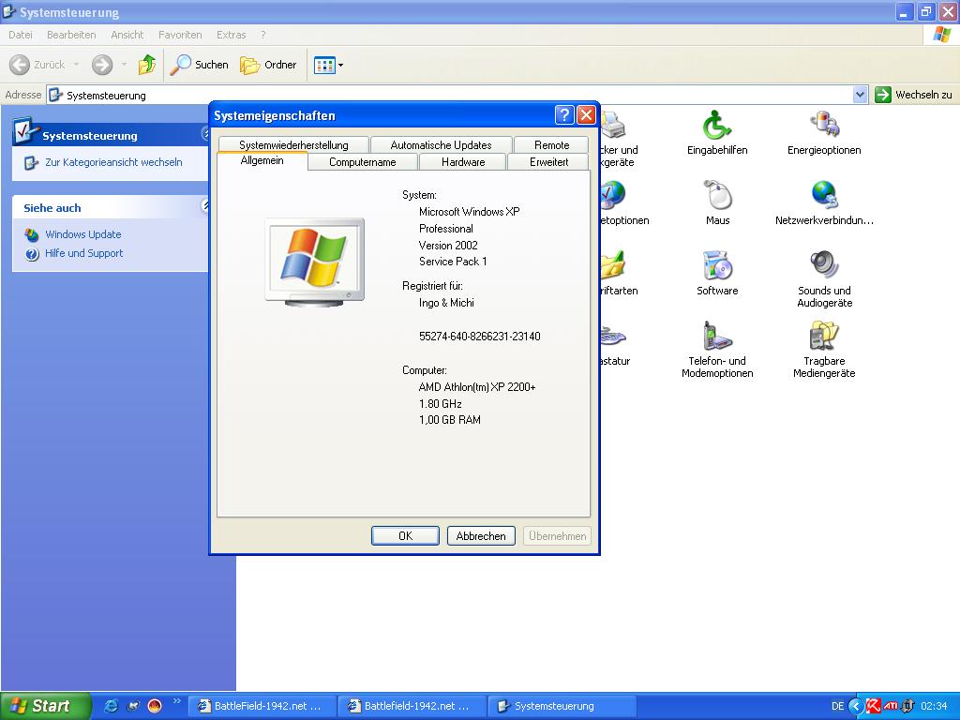Click Zur Kategorieansicht wechseln link
This screenshot has width=960, height=720.
(x=113, y=162)
